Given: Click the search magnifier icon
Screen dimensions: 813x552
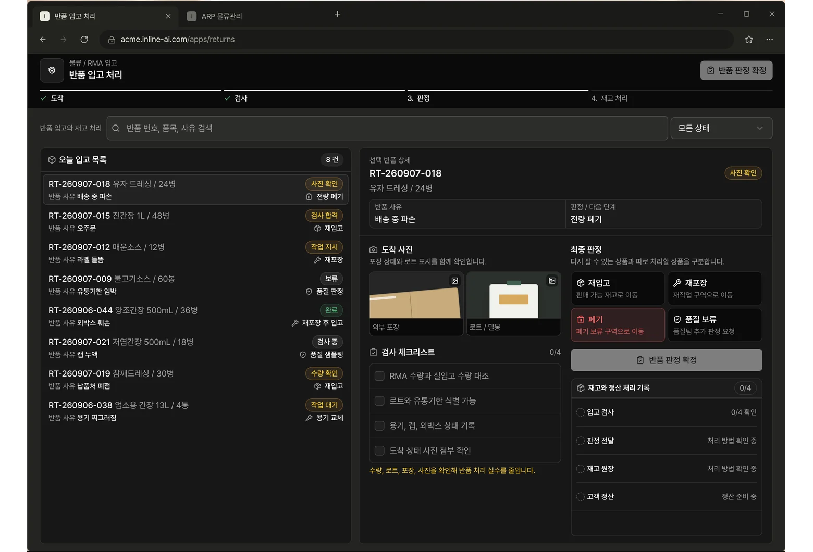Looking at the screenshot, I should click(116, 128).
